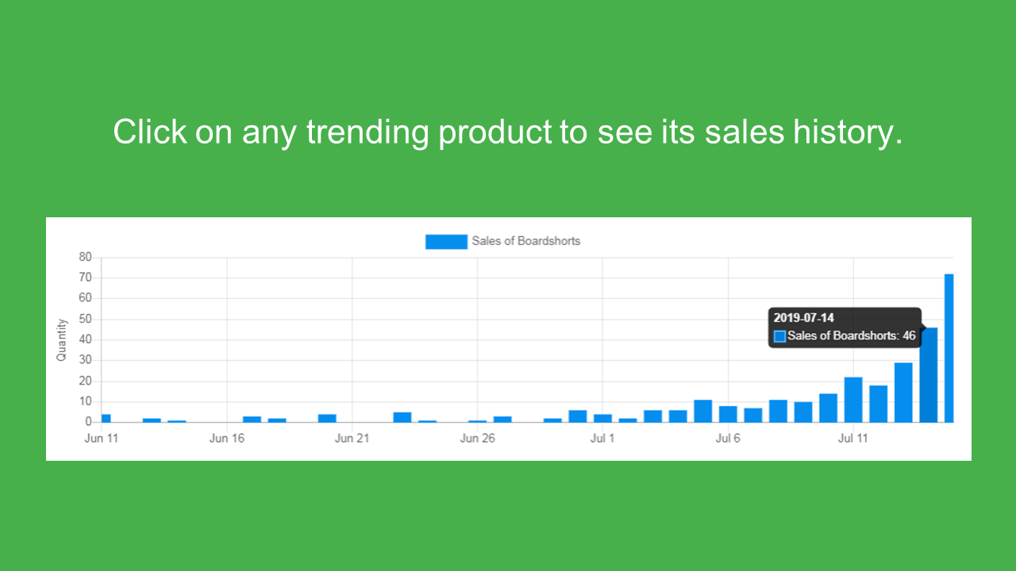The width and height of the screenshot is (1016, 571).
Task: Click the Jun 16 x-axis label
Action: coord(227,439)
